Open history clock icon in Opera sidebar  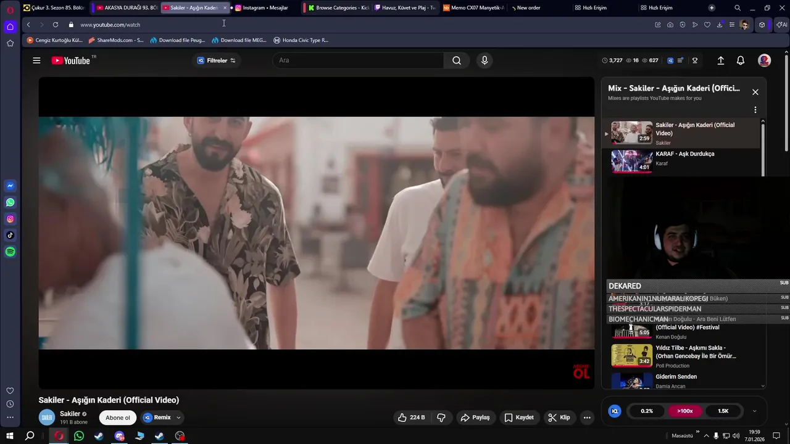click(x=10, y=404)
